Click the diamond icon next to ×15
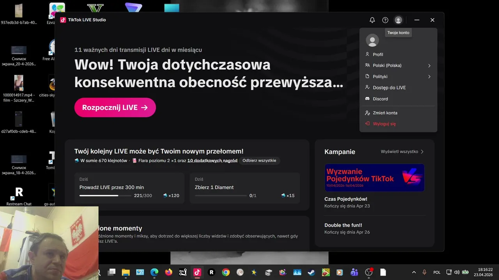Screen dimensions: 499x280 click(283, 196)
